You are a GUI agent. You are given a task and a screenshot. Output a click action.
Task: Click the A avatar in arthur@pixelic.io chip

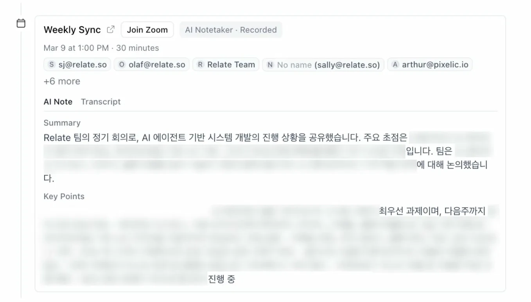[x=395, y=65]
